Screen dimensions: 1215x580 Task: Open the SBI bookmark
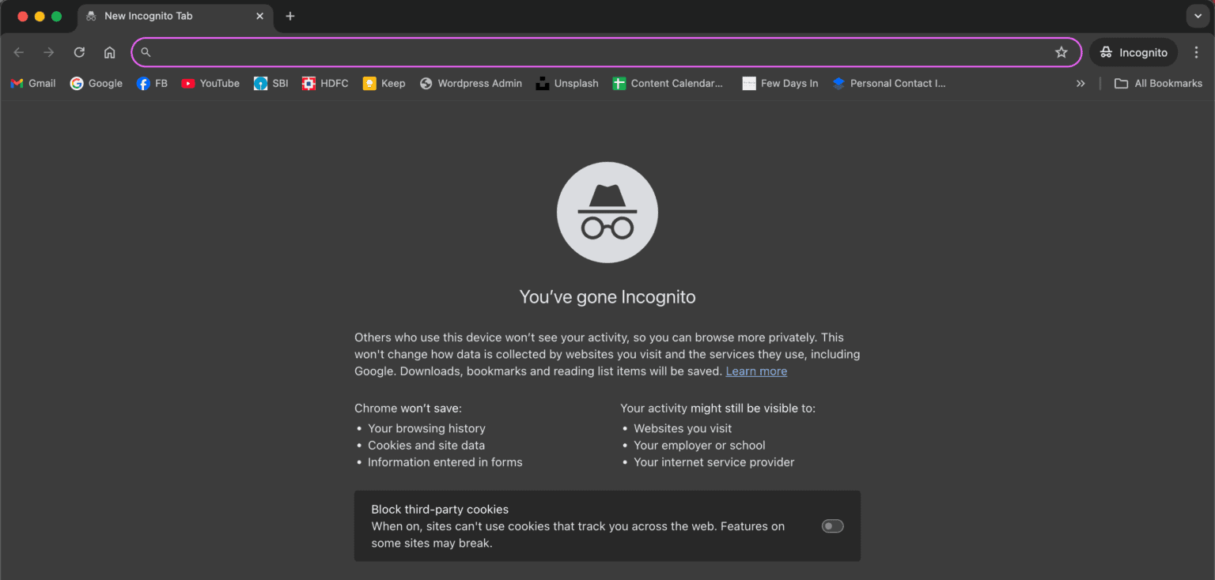point(271,83)
